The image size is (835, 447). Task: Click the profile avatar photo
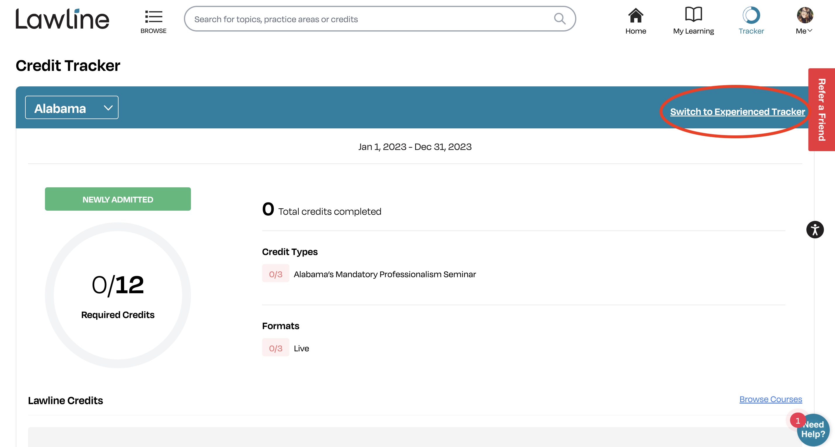(805, 15)
